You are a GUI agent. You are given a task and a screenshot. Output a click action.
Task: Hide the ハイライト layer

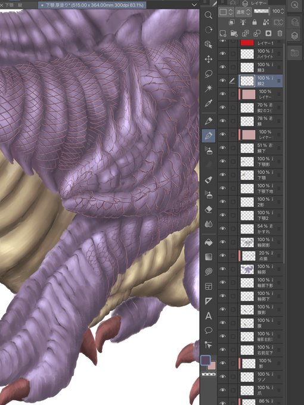tap(222, 54)
